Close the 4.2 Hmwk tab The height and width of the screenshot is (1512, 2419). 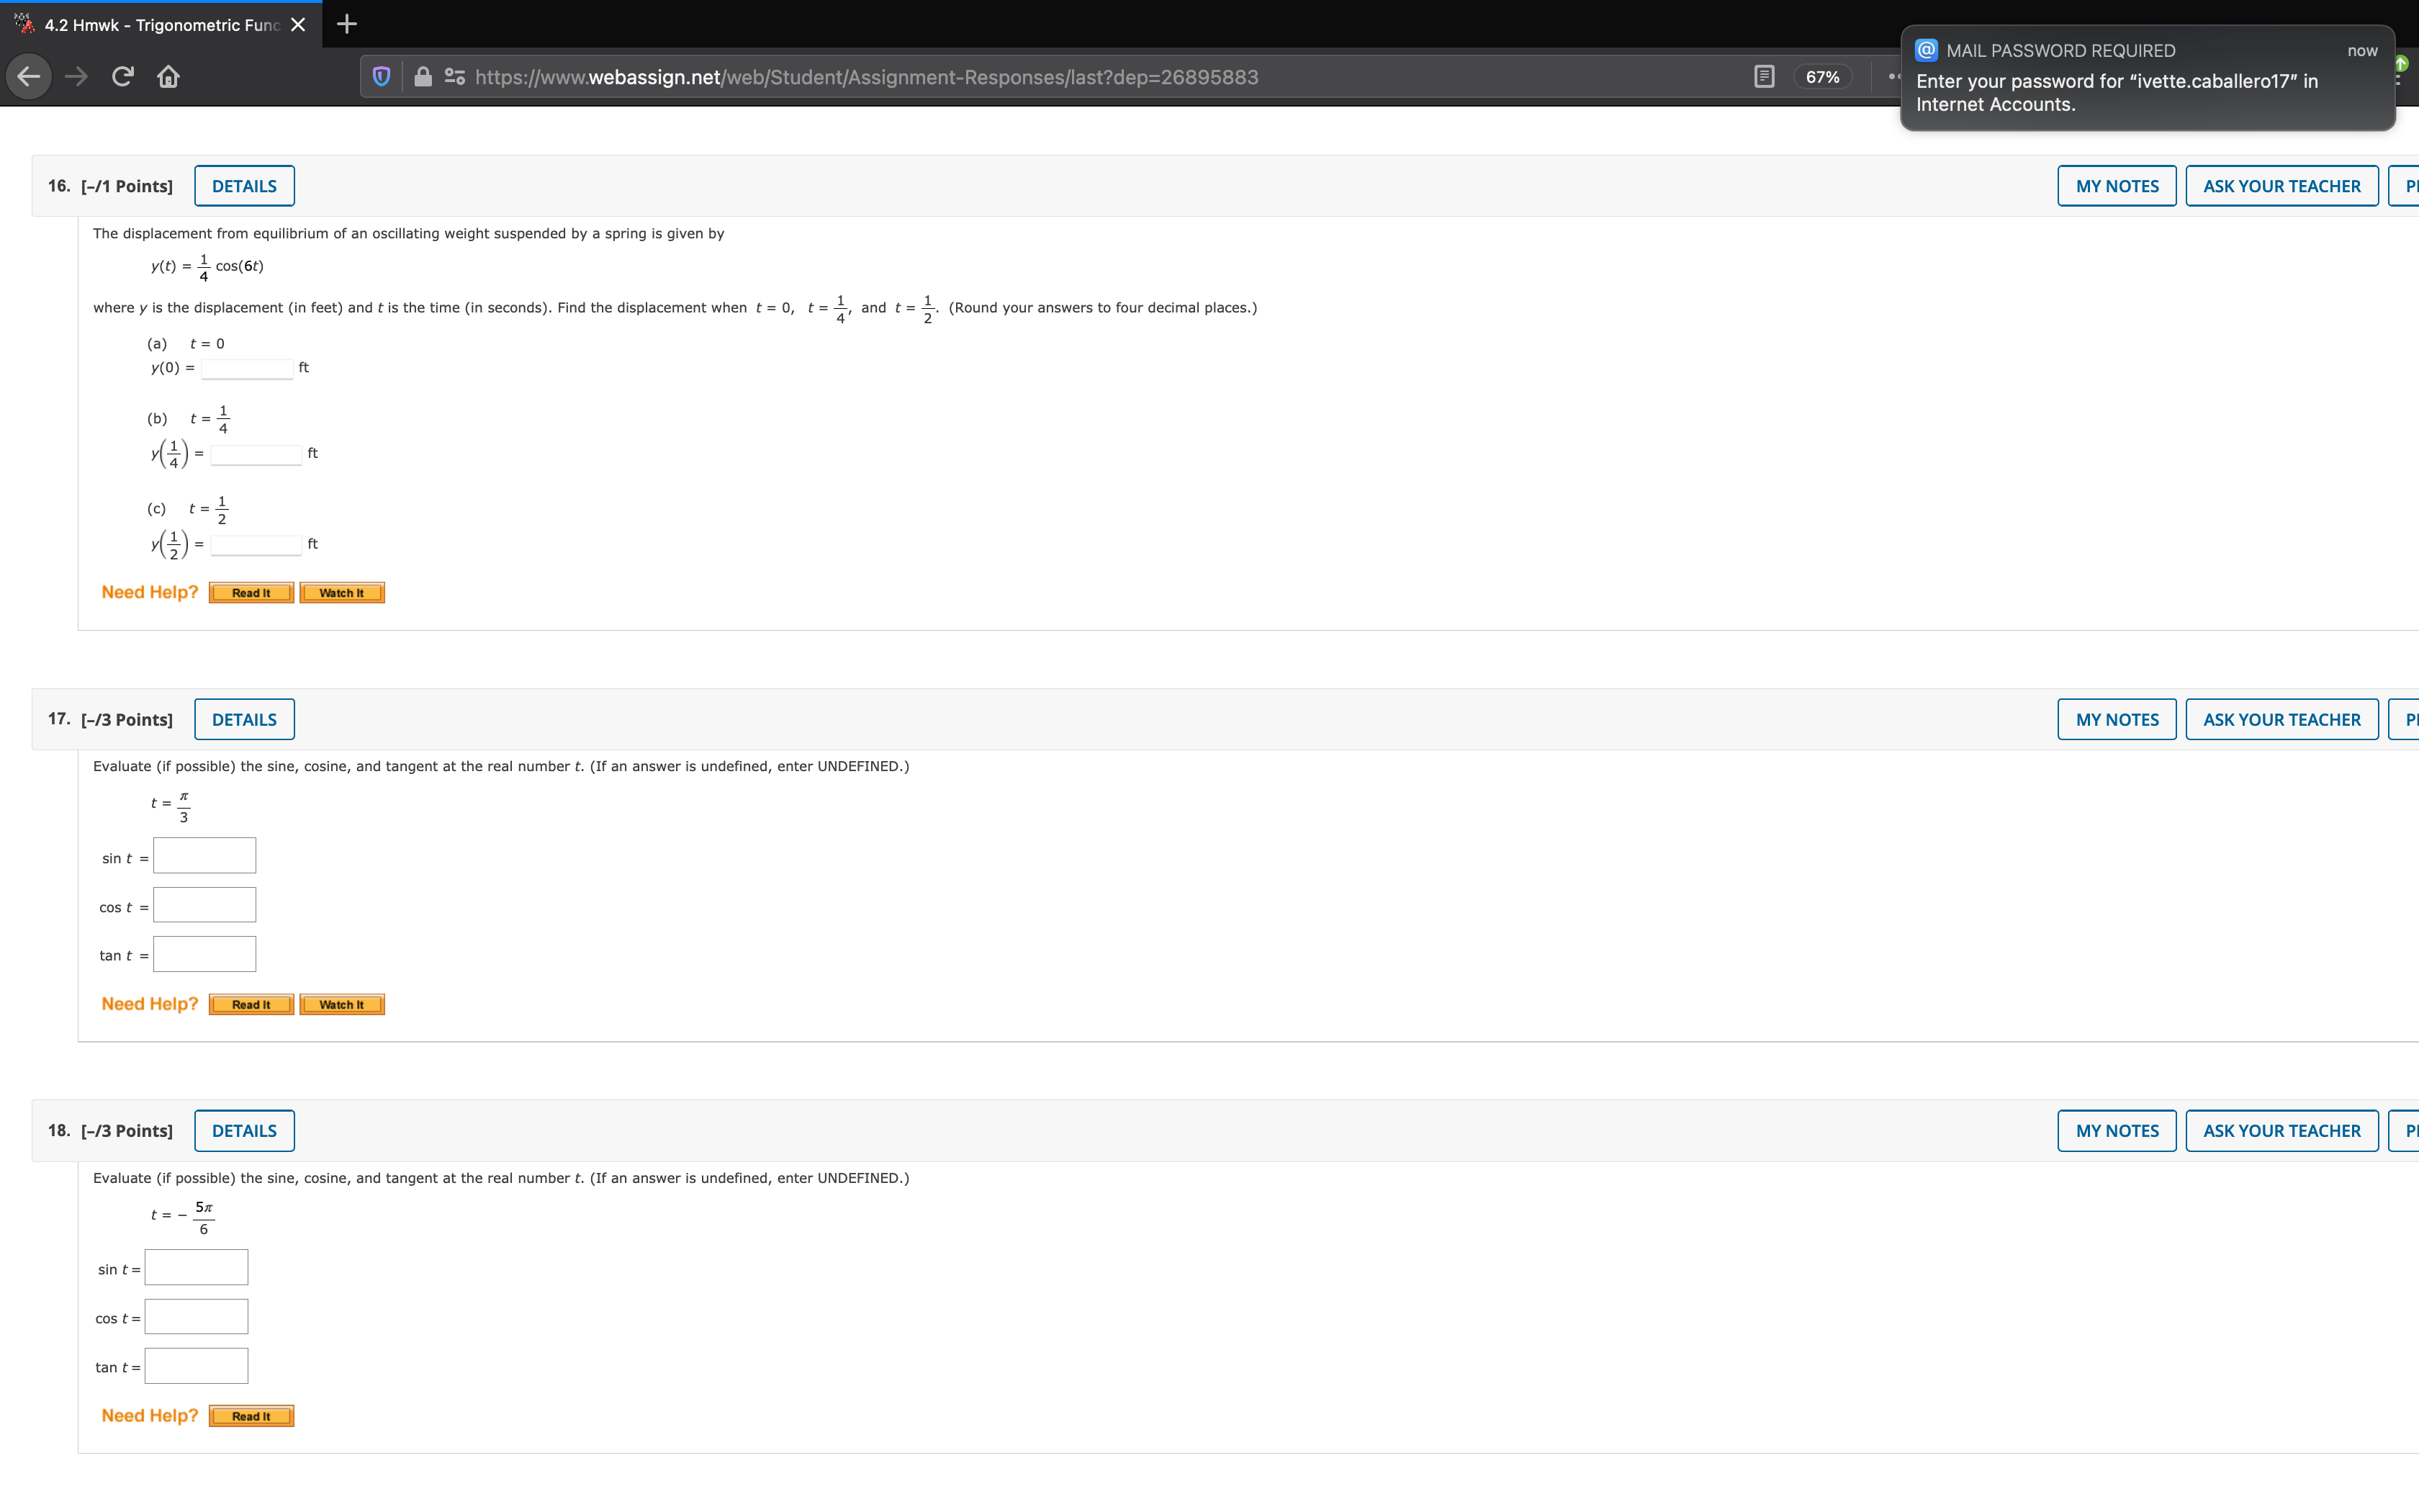coord(298,25)
